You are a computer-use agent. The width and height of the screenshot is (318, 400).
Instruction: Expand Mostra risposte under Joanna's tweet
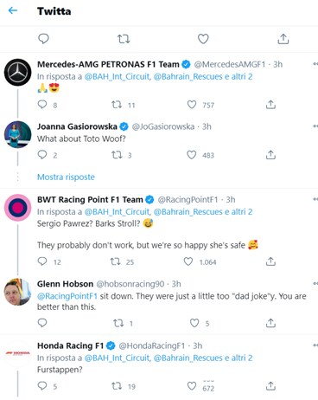[66, 177]
